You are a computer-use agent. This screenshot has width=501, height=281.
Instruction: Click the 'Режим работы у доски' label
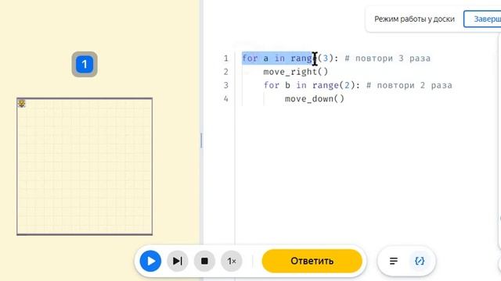click(x=414, y=19)
